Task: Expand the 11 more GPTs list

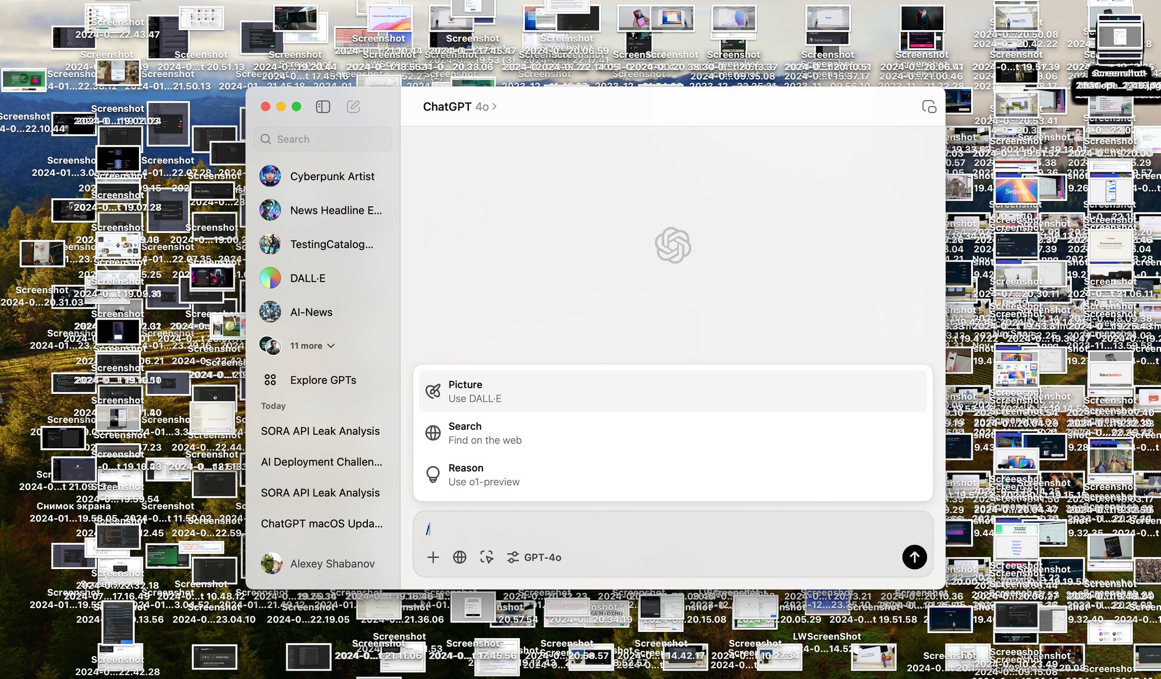Action: pyautogui.click(x=312, y=346)
